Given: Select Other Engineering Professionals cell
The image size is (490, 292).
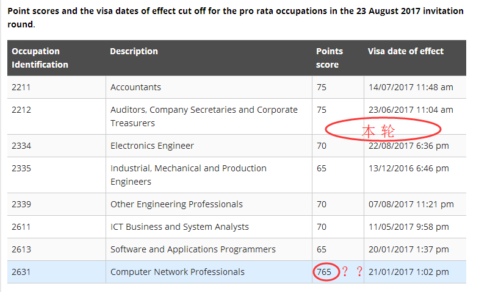Looking at the screenshot, I should pos(176,204).
